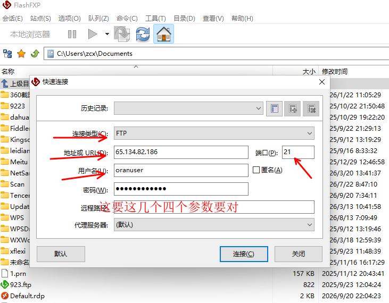Click the password field with dots
This screenshot has width=389, height=303.
click(181, 189)
